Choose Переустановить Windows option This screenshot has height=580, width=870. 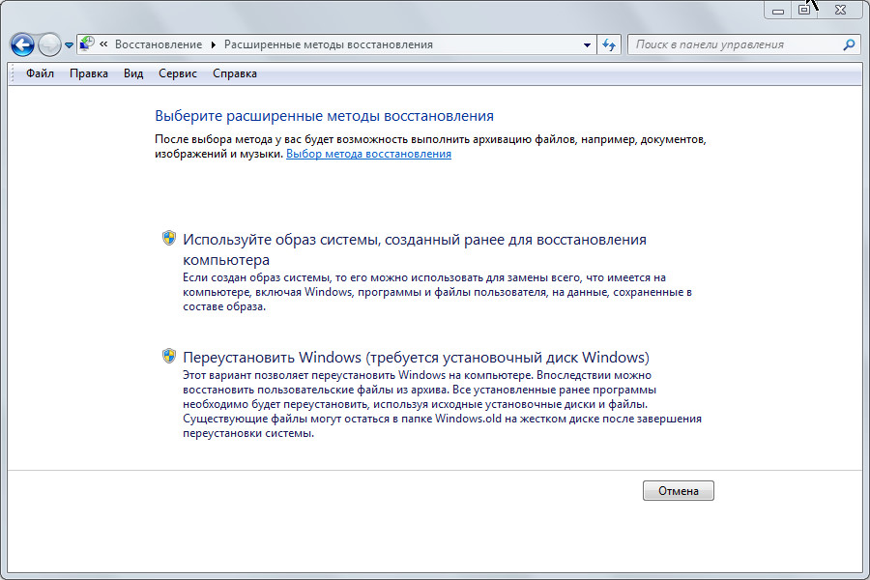tap(416, 357)
